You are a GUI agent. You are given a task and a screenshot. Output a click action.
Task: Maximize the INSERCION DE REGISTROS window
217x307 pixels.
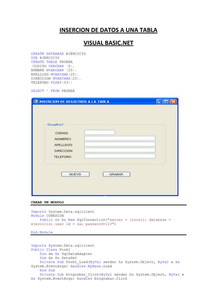click(x=166, y=101)
